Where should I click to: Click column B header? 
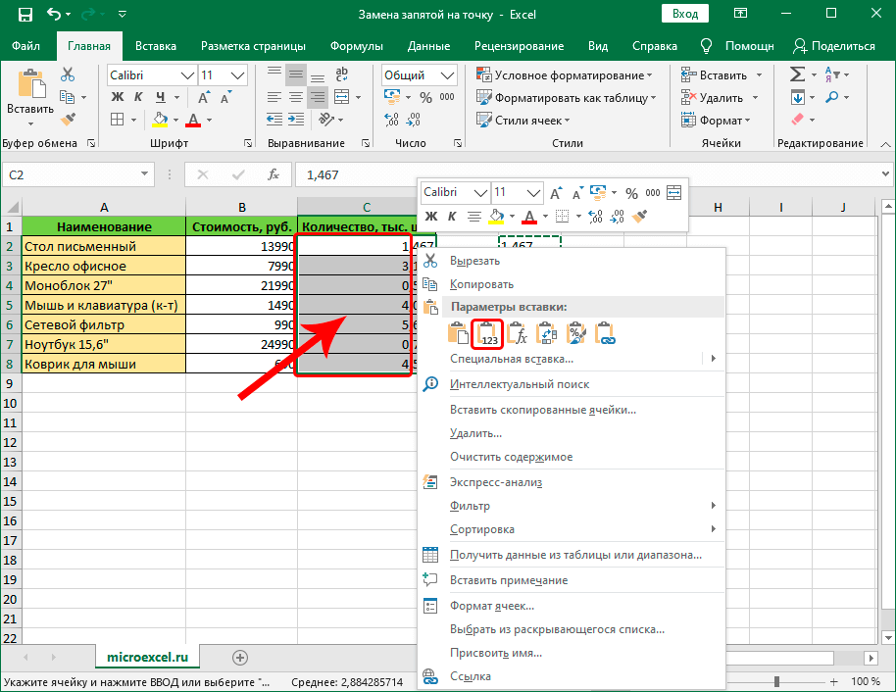(242, 208)
